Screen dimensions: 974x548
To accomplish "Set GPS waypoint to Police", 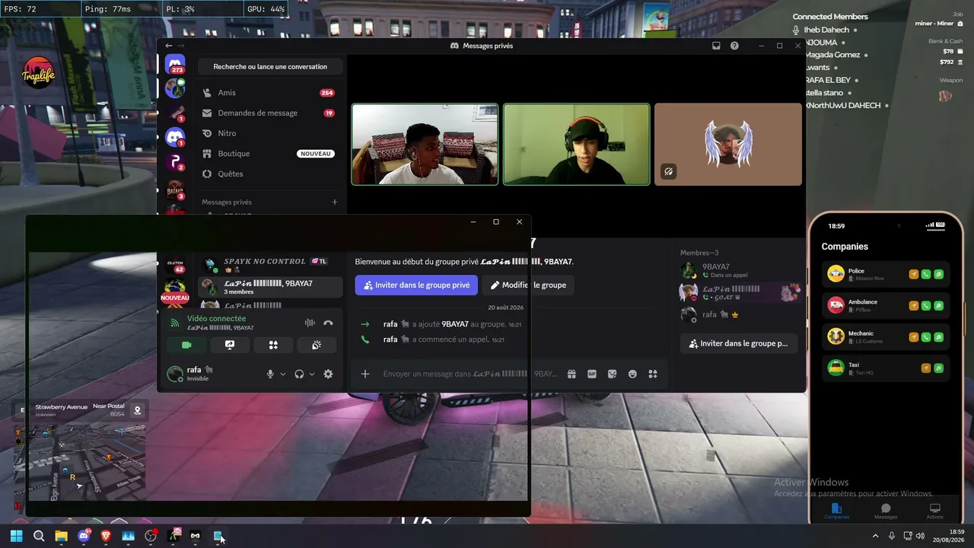I will 914,274.
